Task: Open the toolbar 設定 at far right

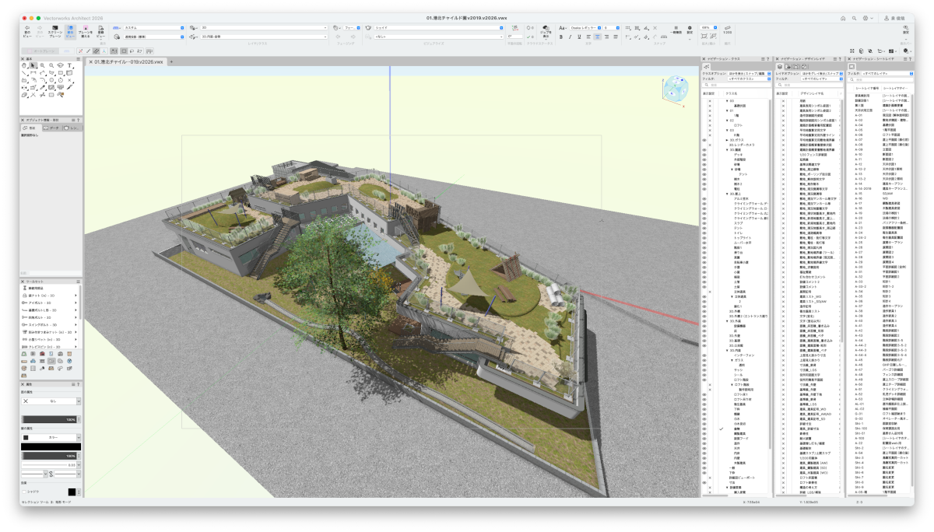Action: (905, 32)
